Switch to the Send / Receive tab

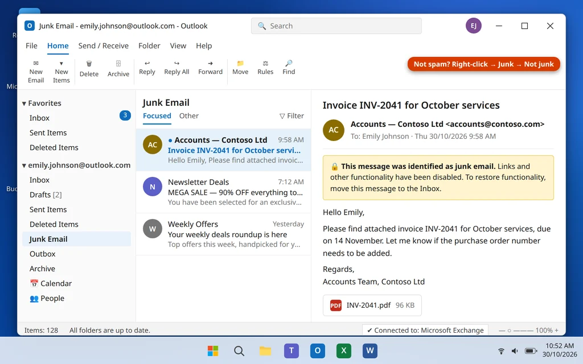click(104, 45)
